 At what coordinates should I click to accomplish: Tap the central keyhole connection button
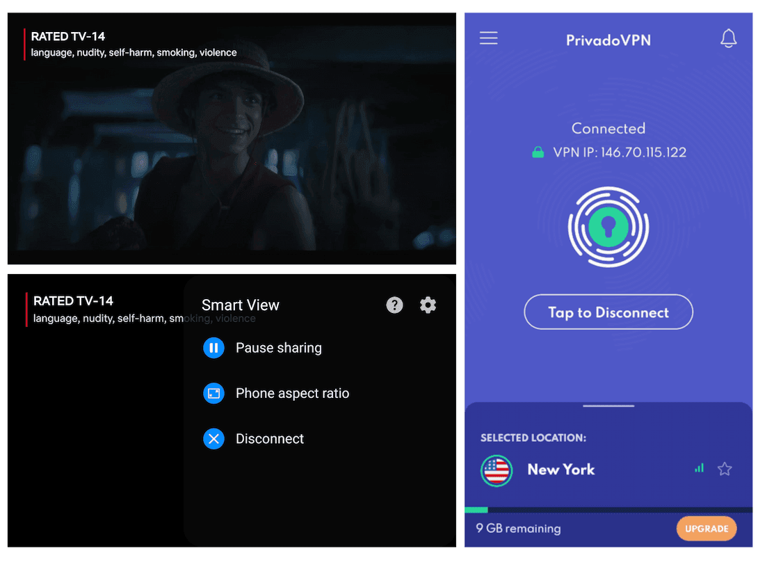coord(609,227)
